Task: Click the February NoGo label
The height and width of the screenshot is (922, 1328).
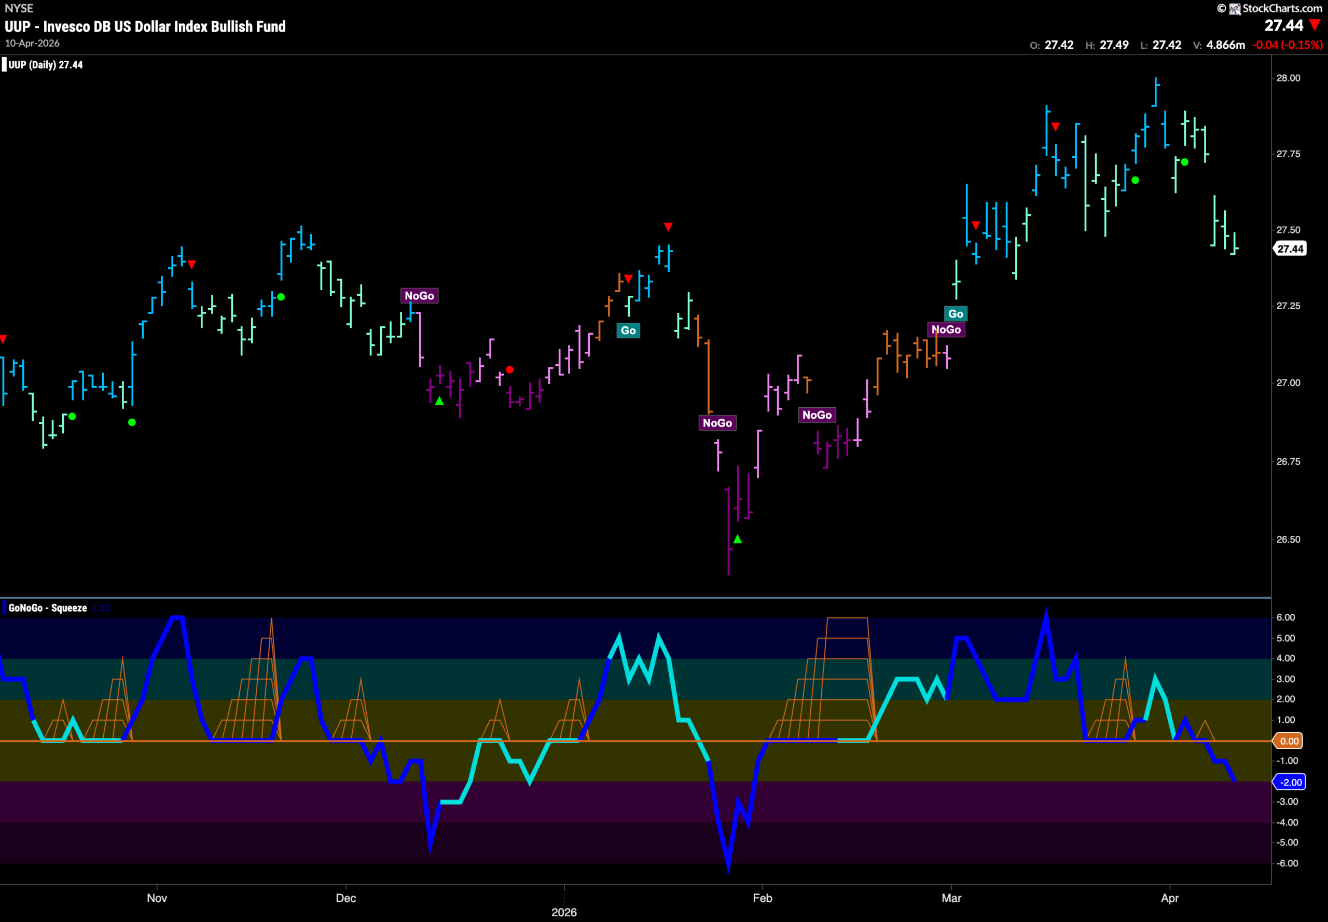Action: coord(817,415)
